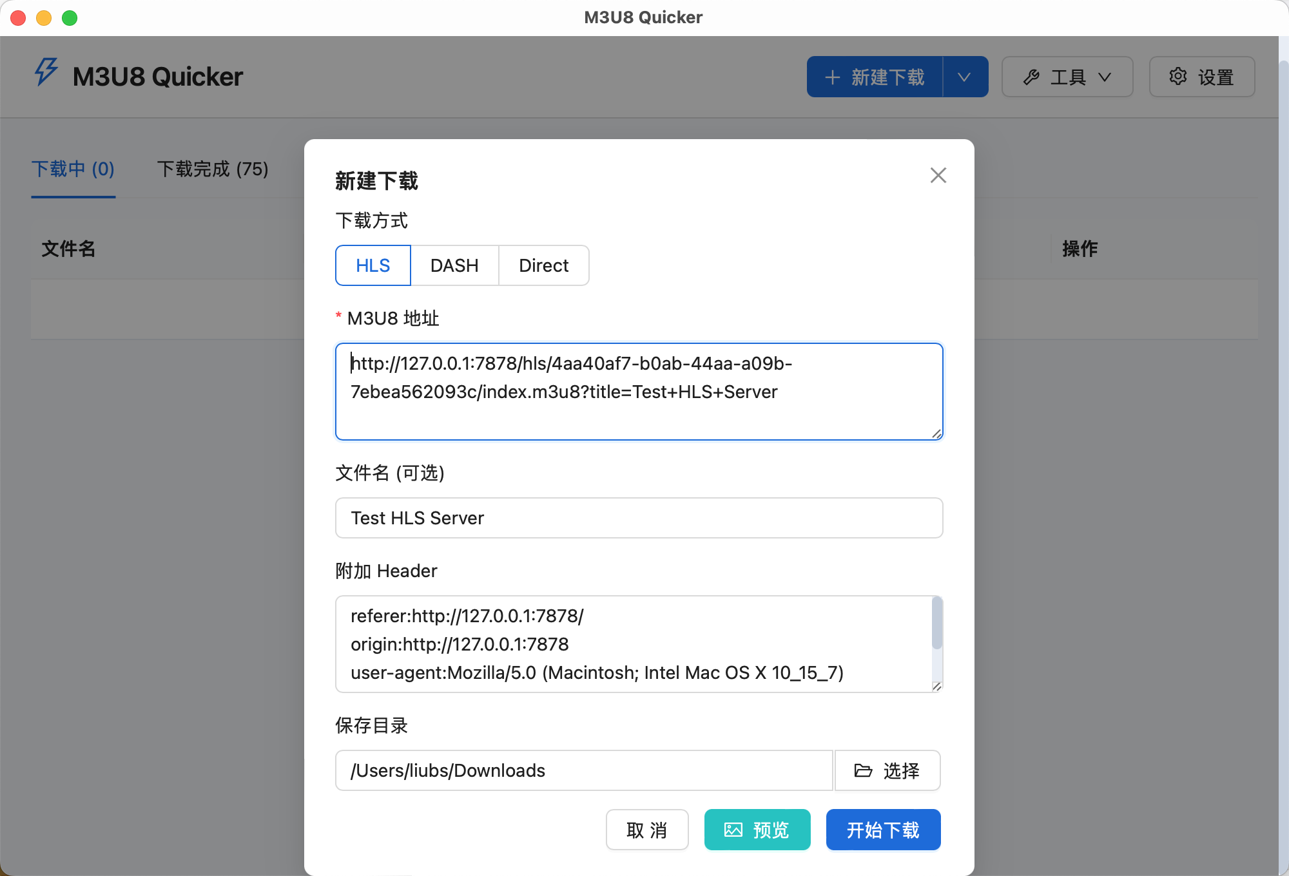Viewport: 1289px width, 876px height.
Task: Click the 操作 column header
Action: click(1080, 249)
